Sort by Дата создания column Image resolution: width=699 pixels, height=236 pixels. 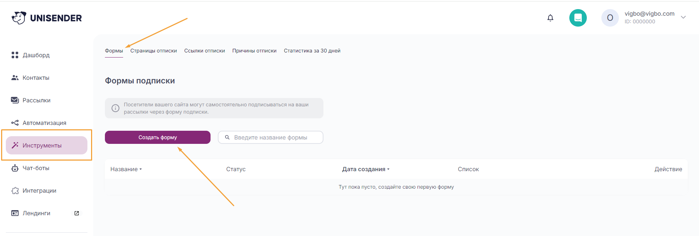[366, 169]
